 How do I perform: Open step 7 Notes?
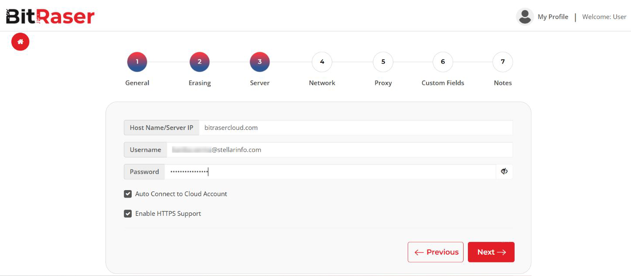pyautogui.click(x=503, y=62)
